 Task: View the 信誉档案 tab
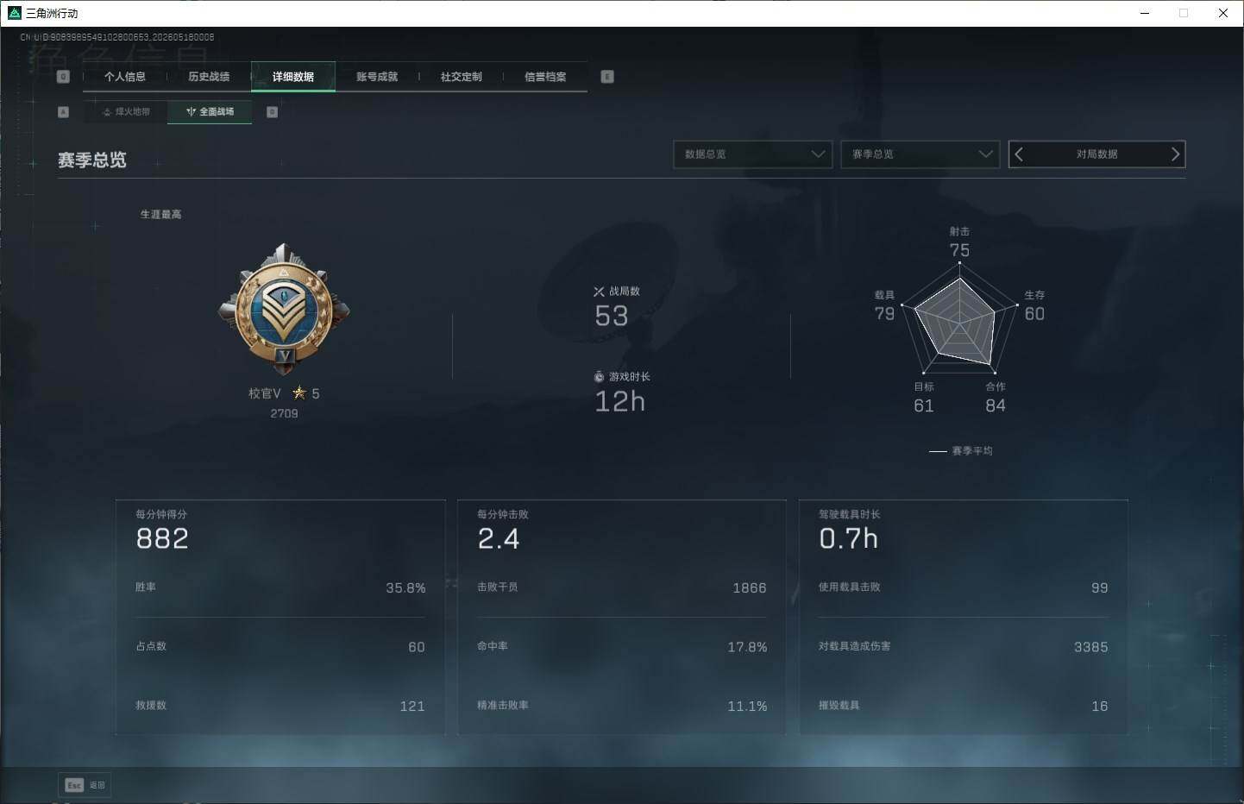(545, 77)
